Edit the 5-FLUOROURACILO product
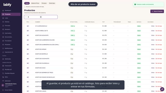 tap(153, 26)
